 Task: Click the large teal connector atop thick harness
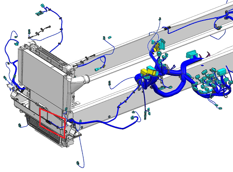coord(191,54)
